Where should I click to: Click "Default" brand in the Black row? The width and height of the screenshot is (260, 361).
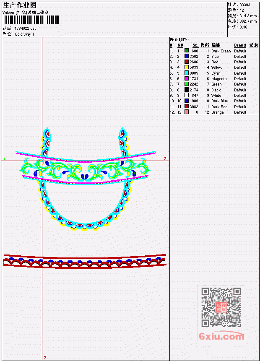[x=240, y=90]
